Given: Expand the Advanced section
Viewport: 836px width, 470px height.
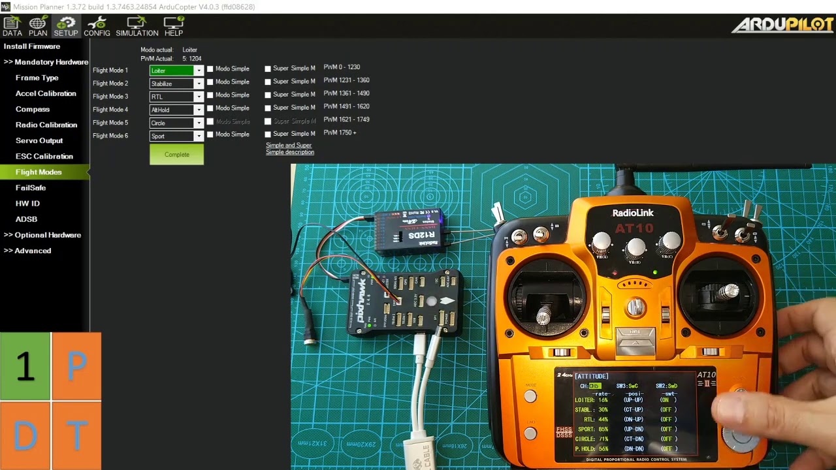Looking at the screenshot, I should [27, 251].
